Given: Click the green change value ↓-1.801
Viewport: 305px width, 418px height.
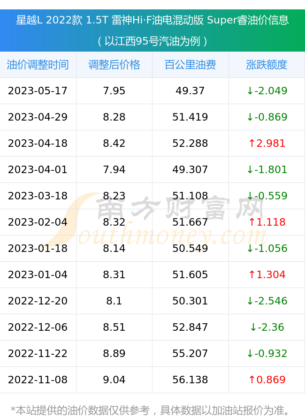Looking at the screenshot, I should pyautogui.click(x=267, y=169).
